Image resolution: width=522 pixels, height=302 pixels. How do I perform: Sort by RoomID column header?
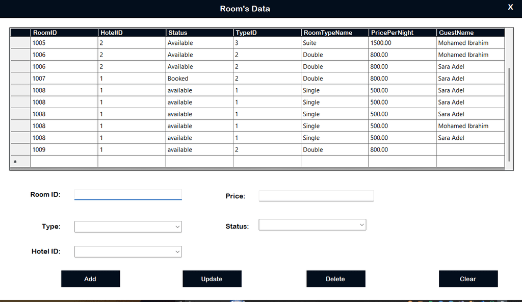64,33
